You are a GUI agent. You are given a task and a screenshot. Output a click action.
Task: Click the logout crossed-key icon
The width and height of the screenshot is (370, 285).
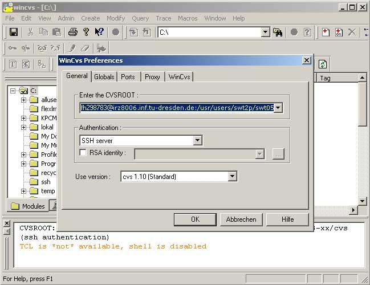coord(26,48)
